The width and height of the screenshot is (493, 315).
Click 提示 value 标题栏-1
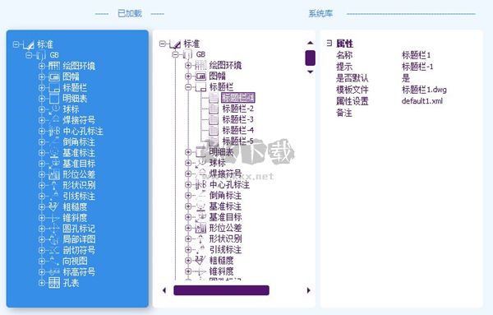click(417, 67)
